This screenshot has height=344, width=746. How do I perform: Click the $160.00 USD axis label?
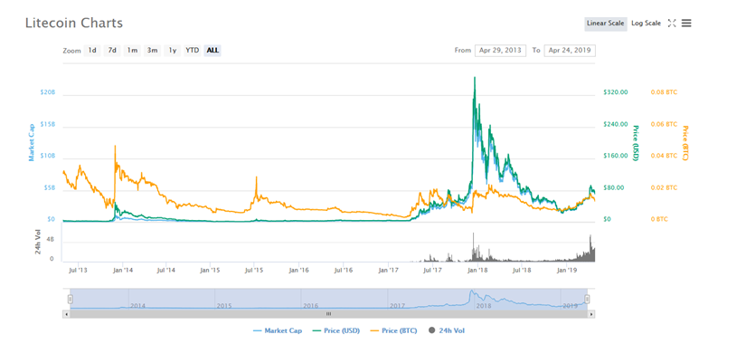[x=616, y=156]
